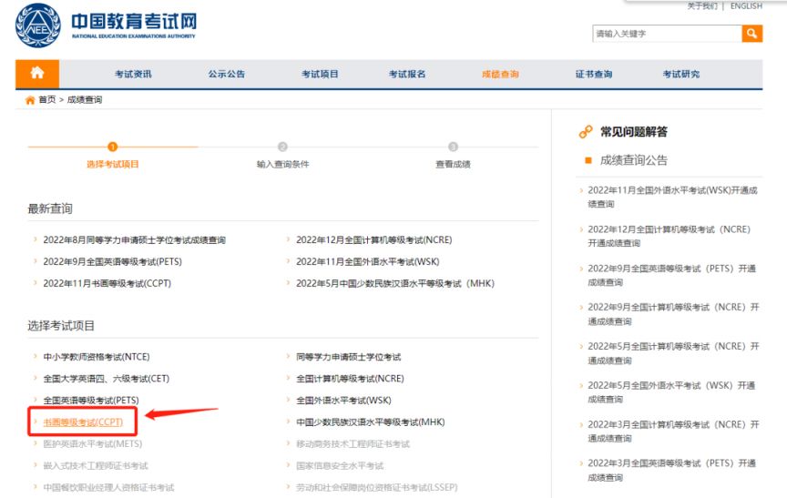This screenshot has width=787, height=498.
Task: Switch to ENGLISH version link
Action: pyautogui.click(x=746, y=6)
